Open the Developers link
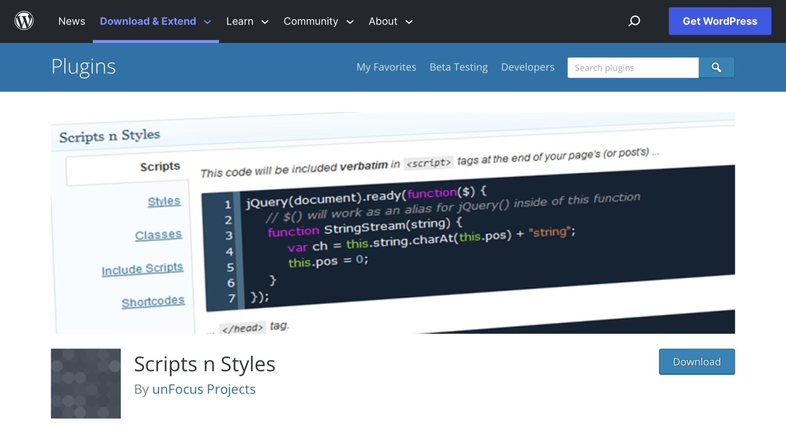Screen dimensions: 786x428 pos(528,67)
